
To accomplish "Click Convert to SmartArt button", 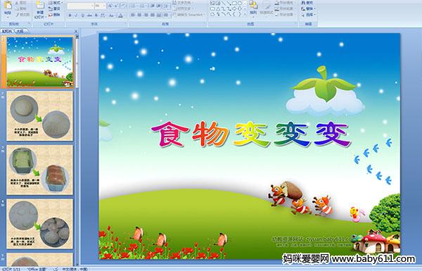I will click(189, 15).
